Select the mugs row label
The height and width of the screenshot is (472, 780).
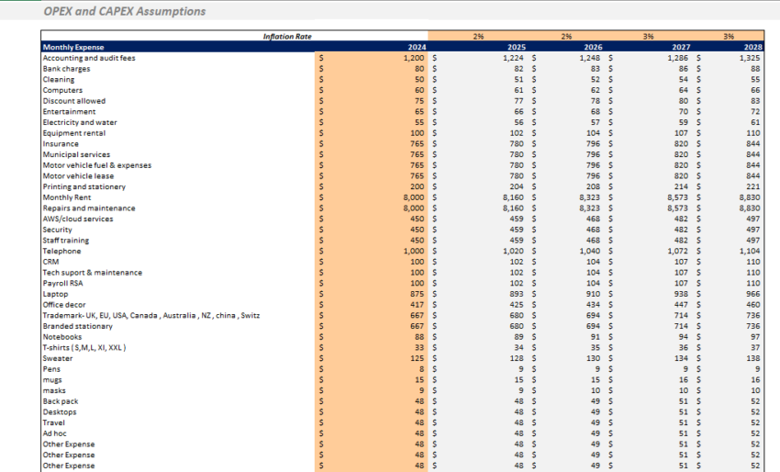point(52,380)
